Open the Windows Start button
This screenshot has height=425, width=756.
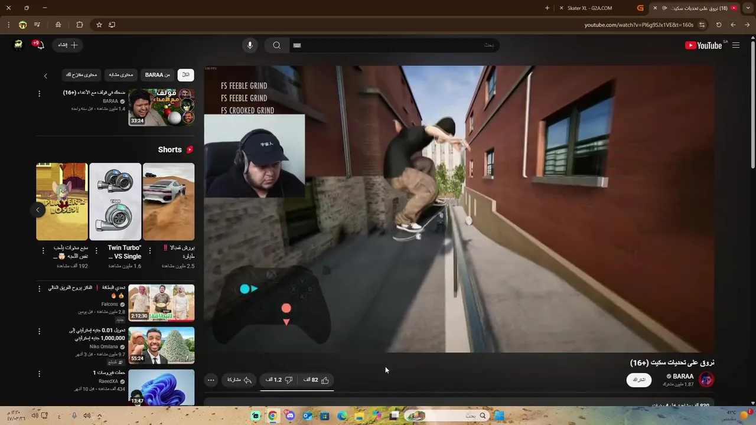(x=500, y=416)
